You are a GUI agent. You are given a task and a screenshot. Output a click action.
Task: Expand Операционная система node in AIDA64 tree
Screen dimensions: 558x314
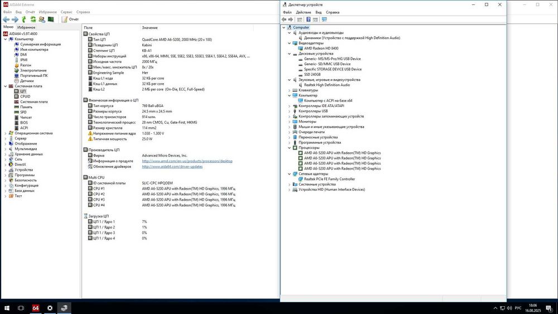point(6,133)
